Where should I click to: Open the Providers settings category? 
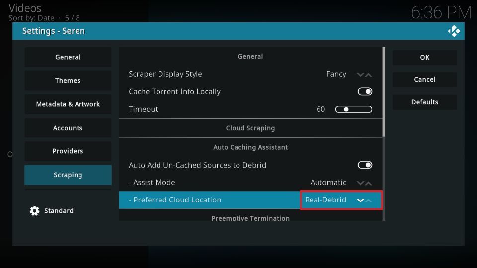click(68, 151)
